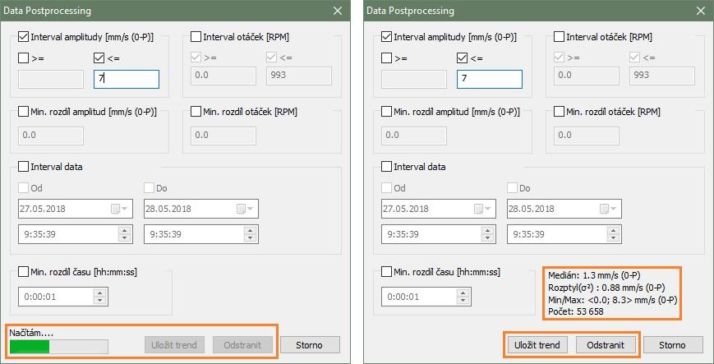
Task: Click Uložit trend in right dialog
Action: 538,345
